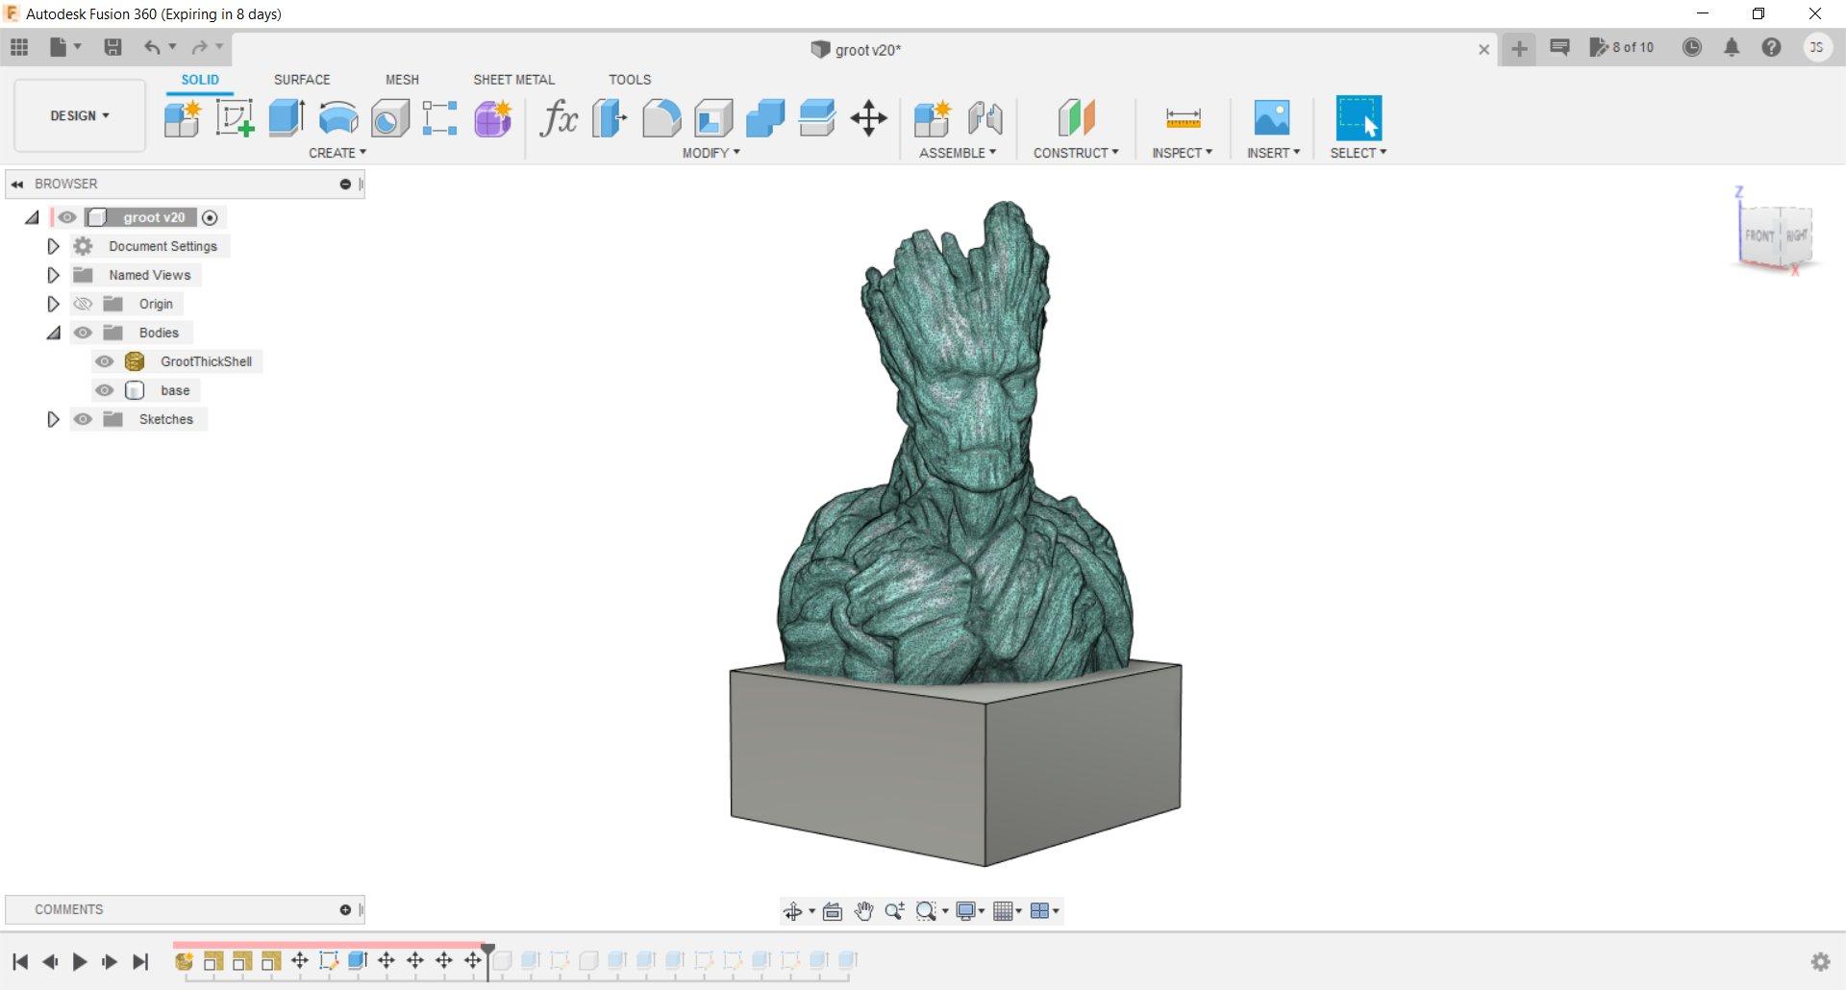Expand the Document Settings node
Viewport: 1846px width, 990px height.
click(53, 246)
